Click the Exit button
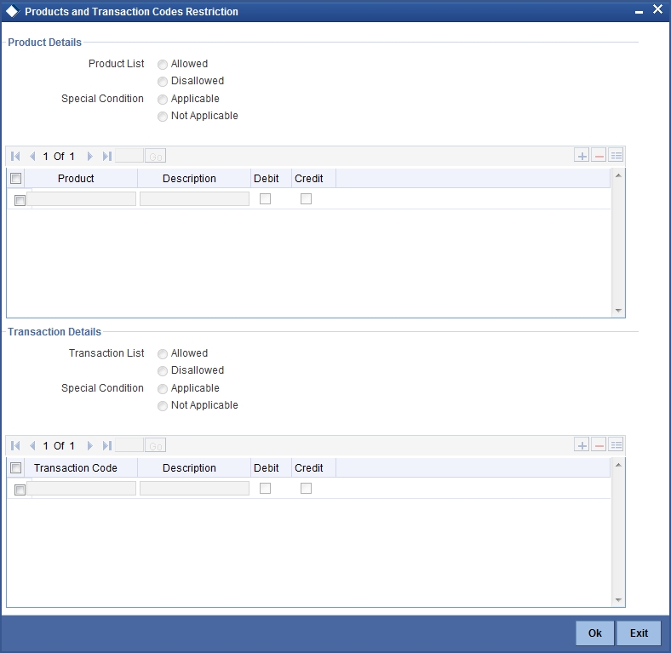 [x=639, y=633]
